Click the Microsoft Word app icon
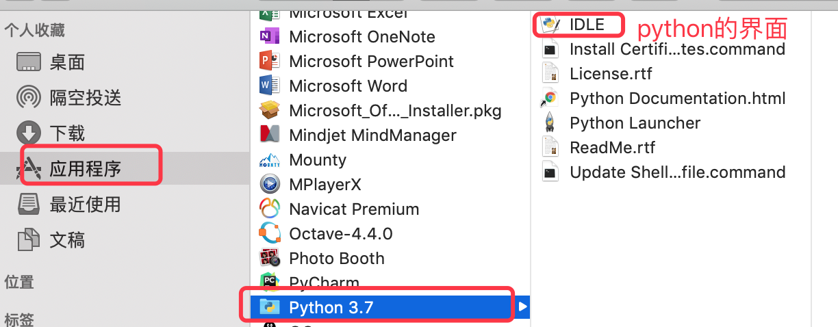The width and height of the screenshot is (838, 327). [270, 86]
